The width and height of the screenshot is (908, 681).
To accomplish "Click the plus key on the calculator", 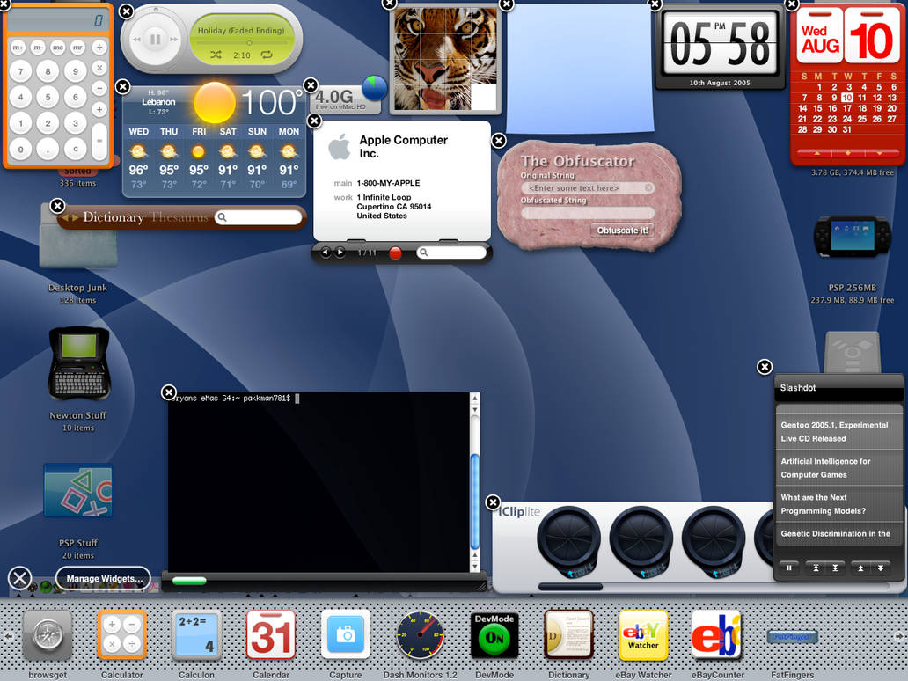I will click(99, 109).
